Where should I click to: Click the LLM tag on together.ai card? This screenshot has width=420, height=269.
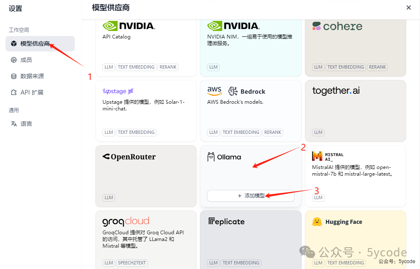pos(318,132)
